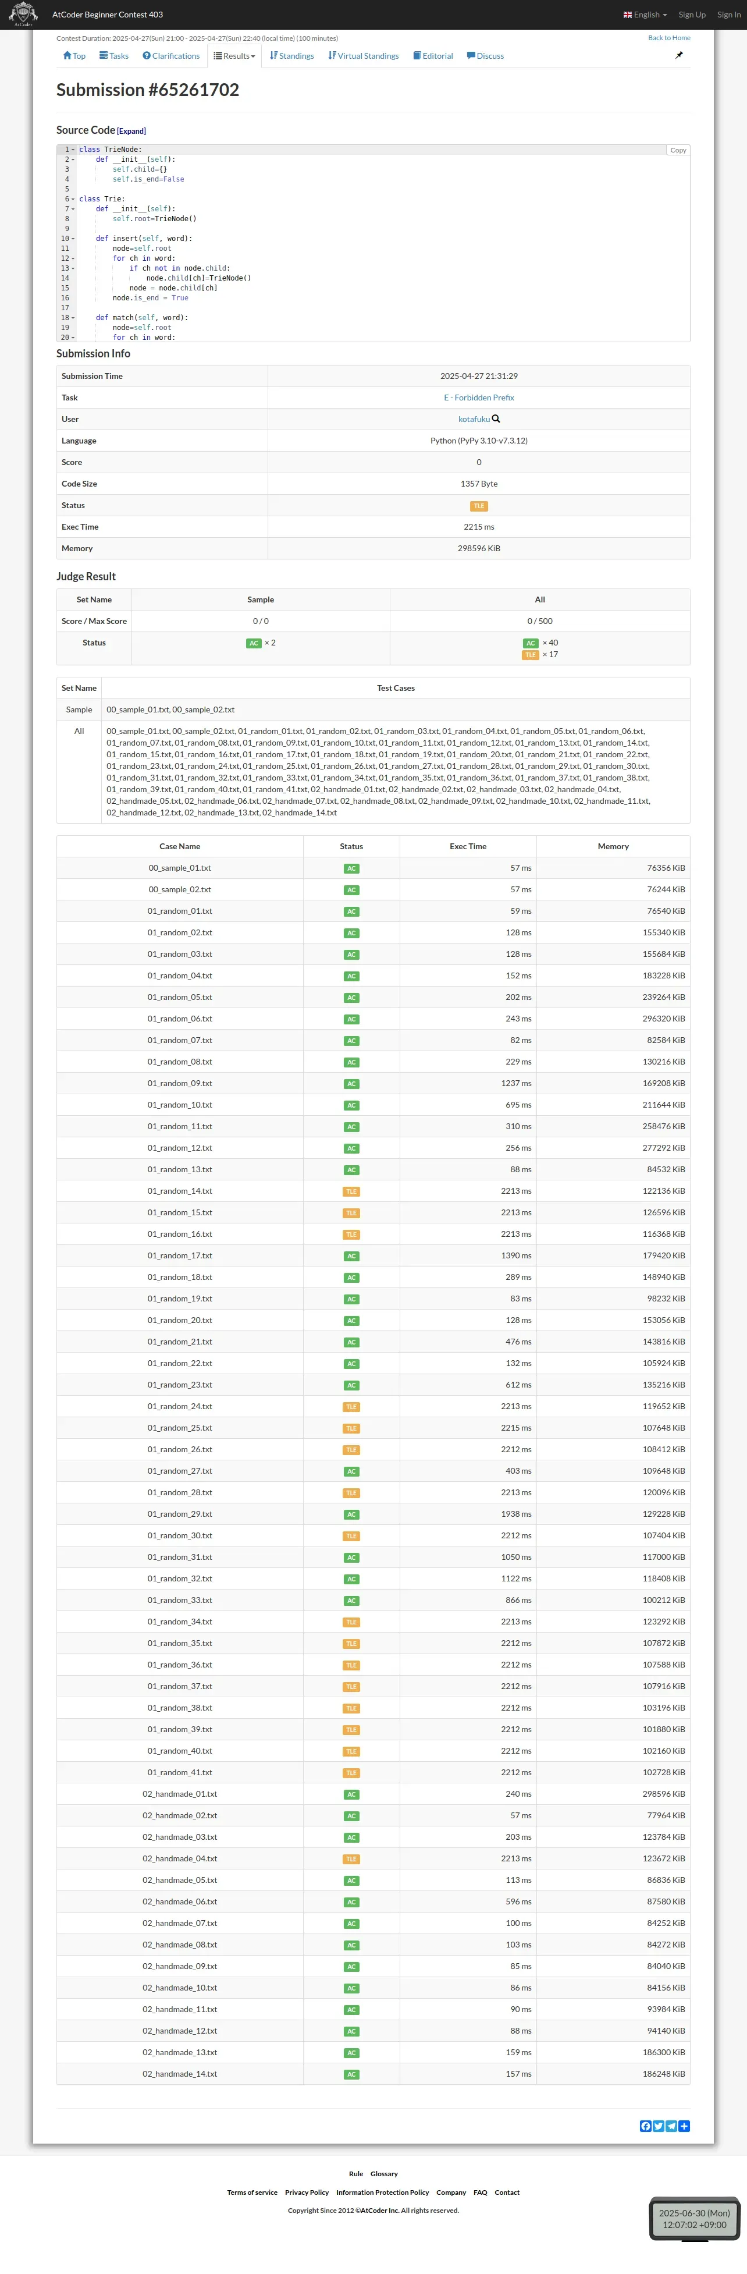The width and height of the screenshot is (747, 2274).
Task: Click the Back to Home link
Action: coord(668,38)
